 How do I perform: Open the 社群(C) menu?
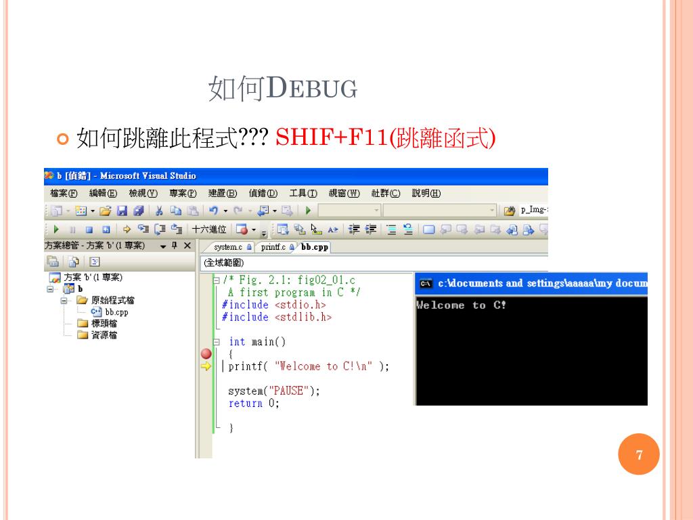386,193
